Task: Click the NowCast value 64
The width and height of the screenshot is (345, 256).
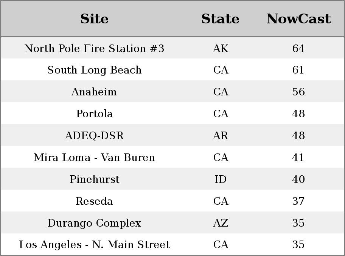Action: point(298,48)
